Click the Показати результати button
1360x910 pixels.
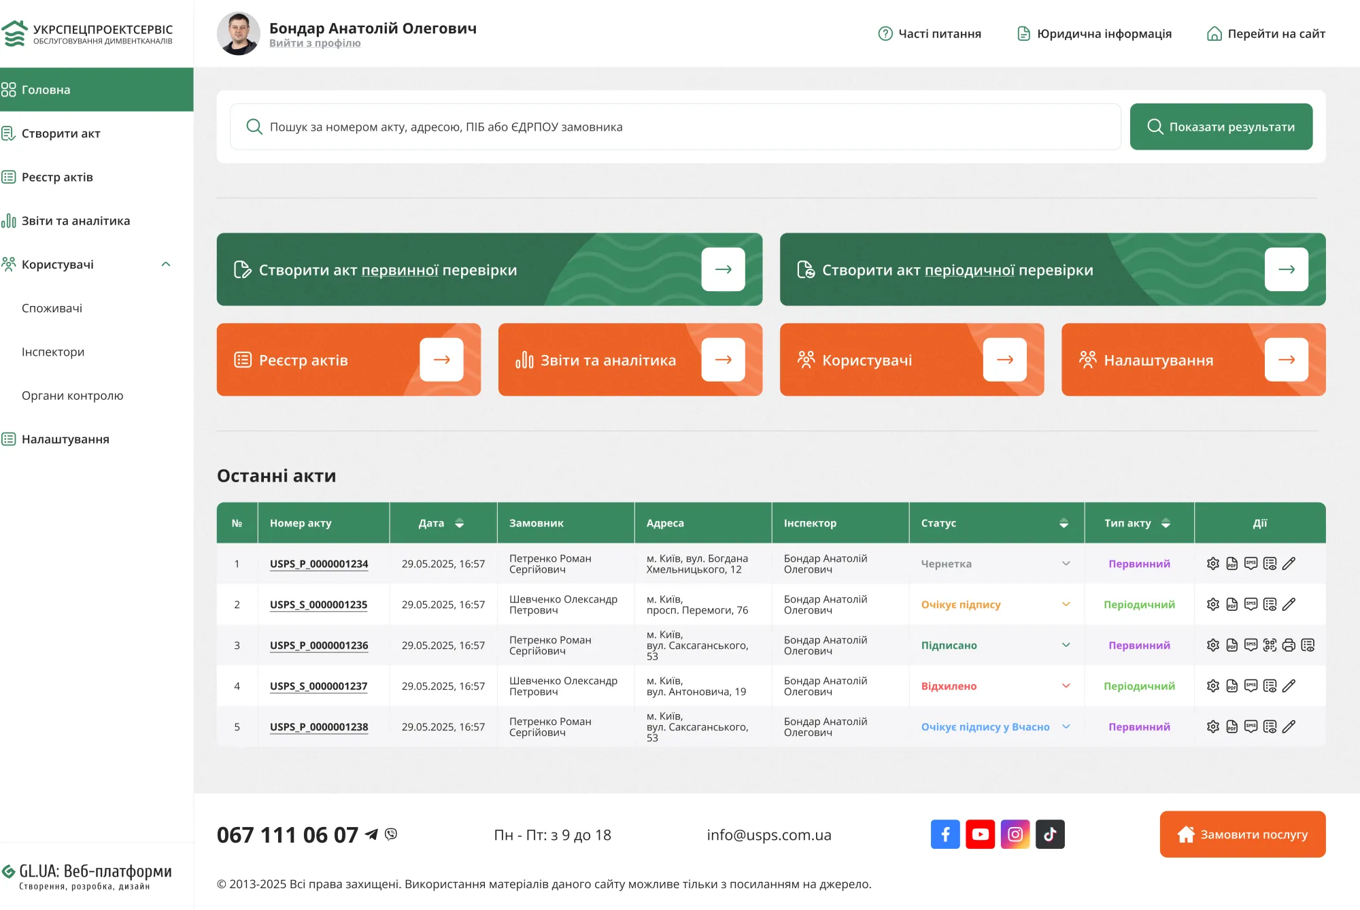point(1221,127)
